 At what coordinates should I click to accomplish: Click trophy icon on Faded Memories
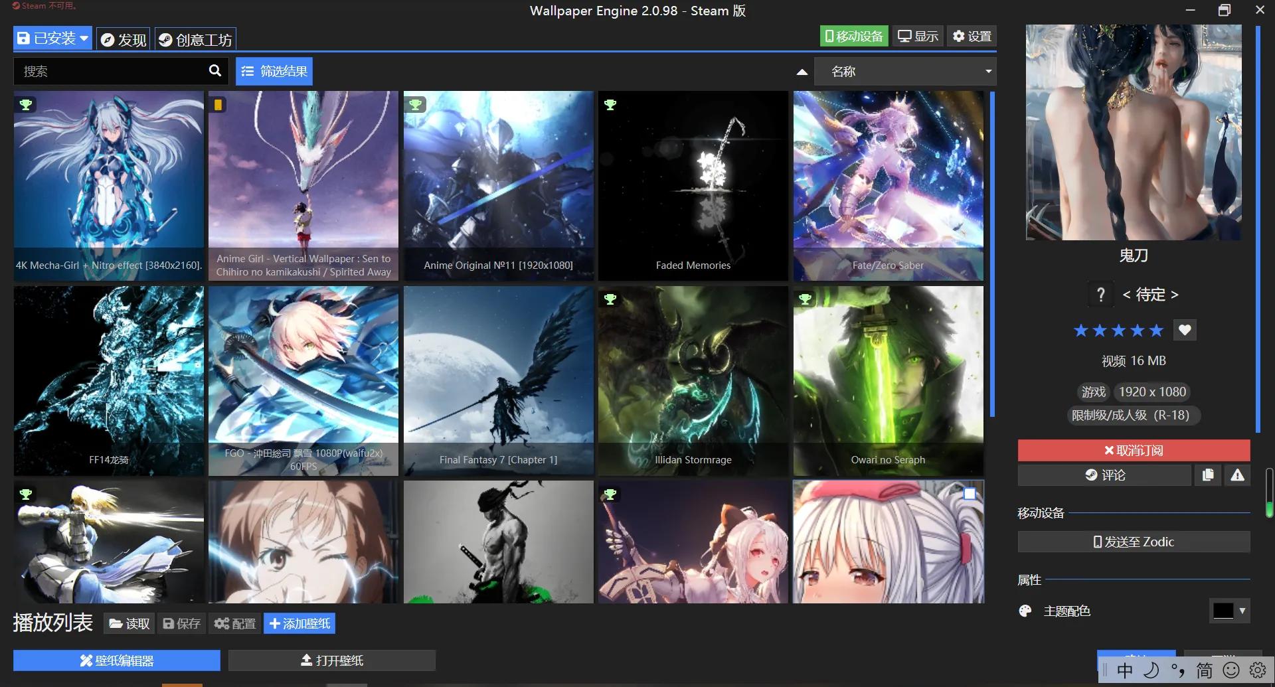point(610,104)
